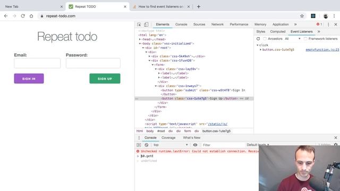
Task: Click the lock icon in address bar
Action: coord(42,16)
